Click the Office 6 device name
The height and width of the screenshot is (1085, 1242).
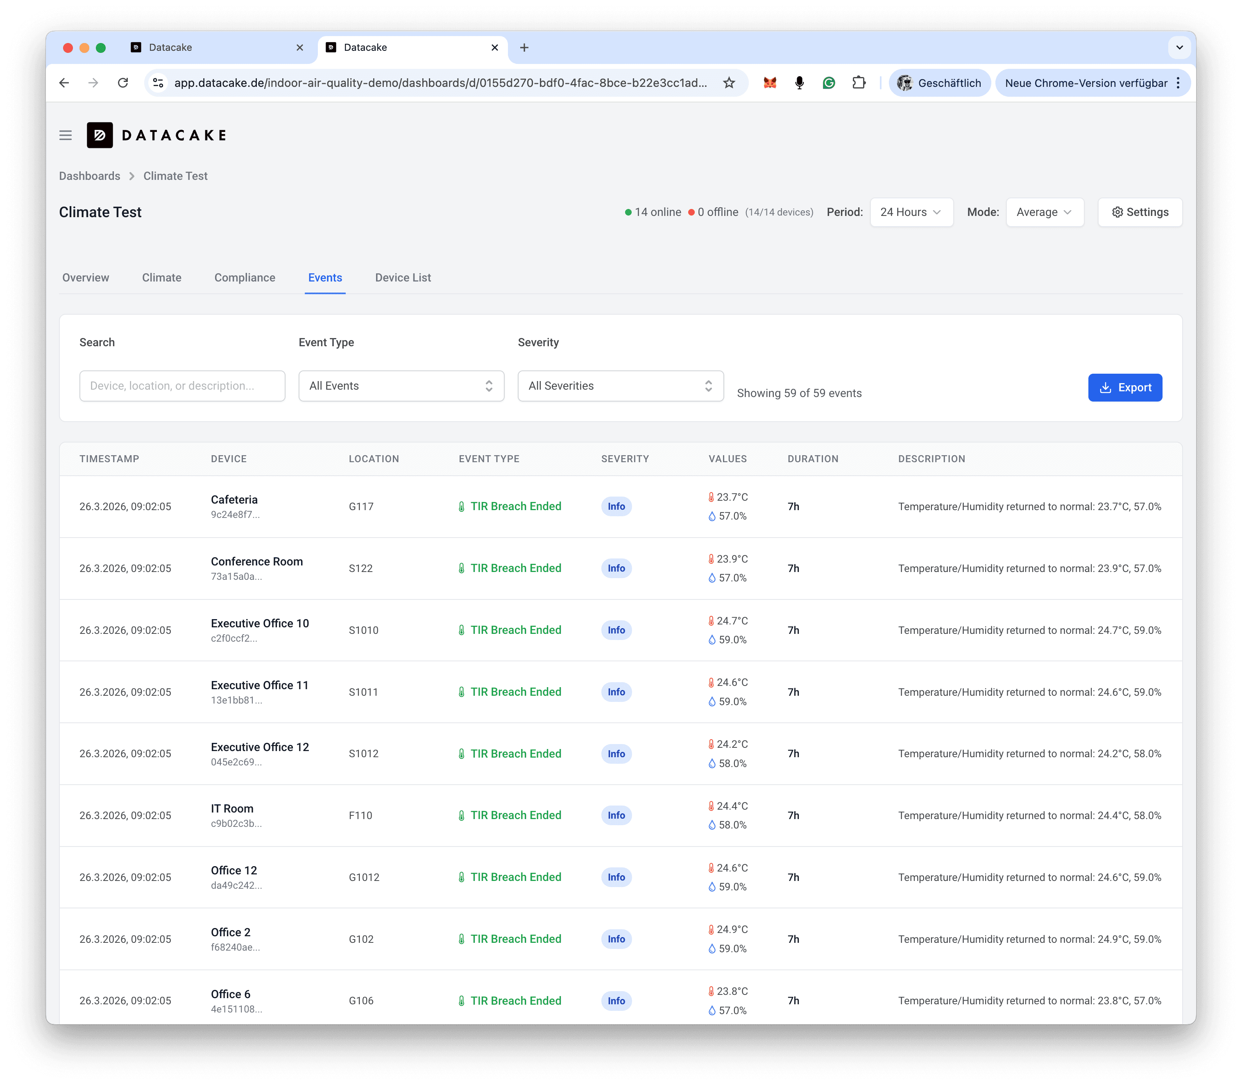click(231, 994)
